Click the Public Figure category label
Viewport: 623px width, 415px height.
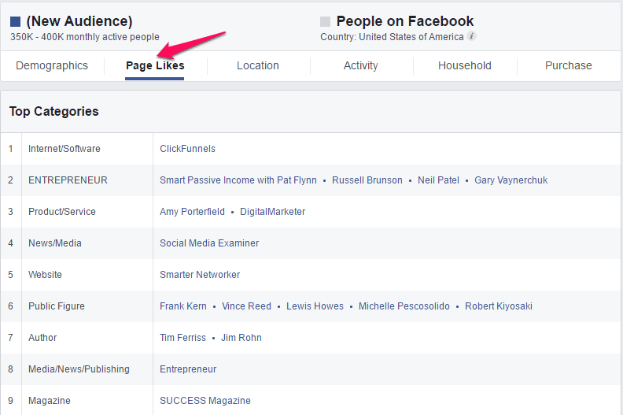pyautogui.click(x=57, y=306)
